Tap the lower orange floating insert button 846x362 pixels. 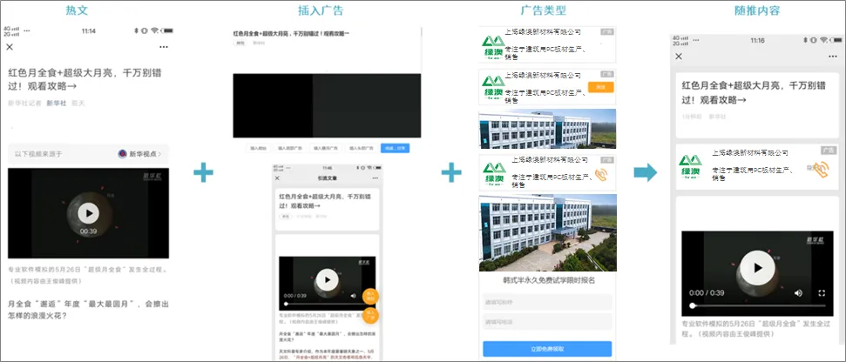pyautogui.click(x=369, y=317)
